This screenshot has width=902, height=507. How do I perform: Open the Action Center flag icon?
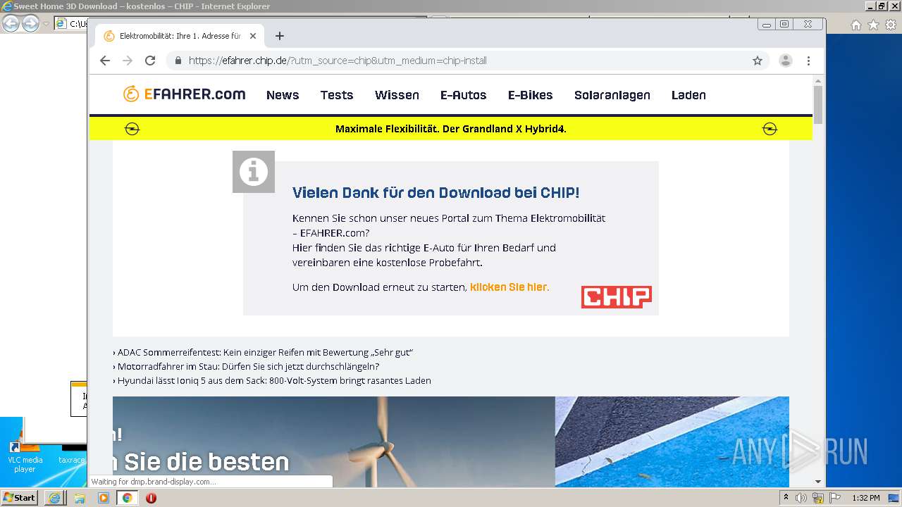(x=835, y=498)
